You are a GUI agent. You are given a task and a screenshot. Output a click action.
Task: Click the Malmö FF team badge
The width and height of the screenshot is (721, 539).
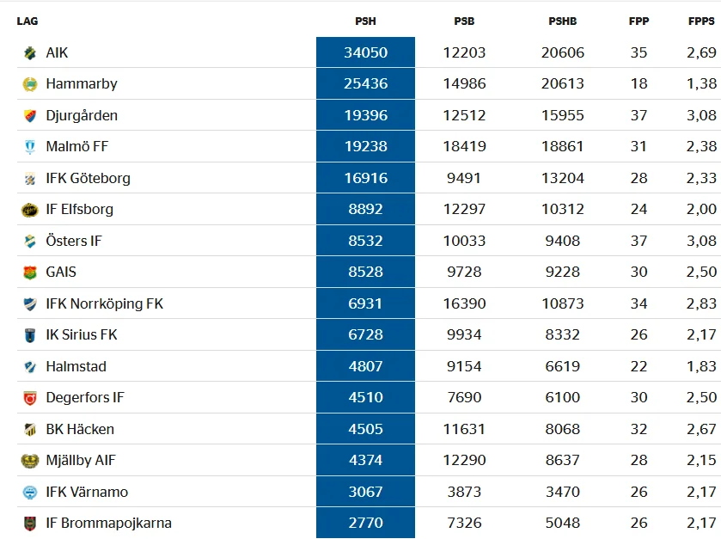pyautogui.click(x=30, y=147)
